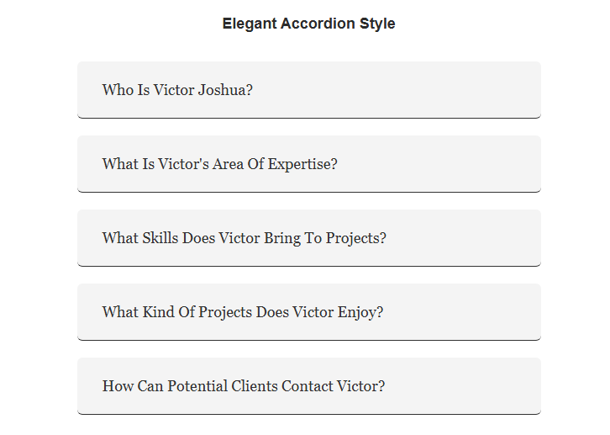Screen dimensions: 610x435
Task: Expand 'What Is Victor's Area Of Expertise?' section
Action: [309, 164]
